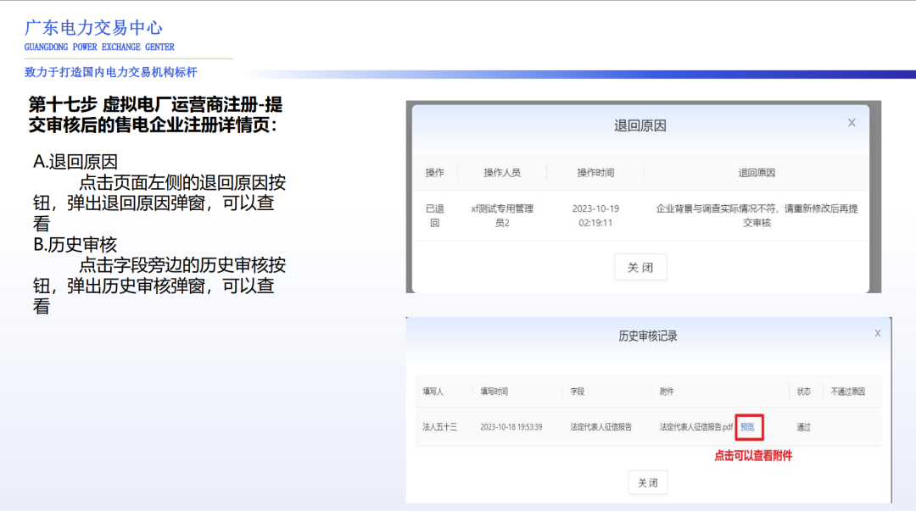Screen dimensions: 916x511
Task: Close the 历史审核记录 popup with the X
Action: (877, 333)
